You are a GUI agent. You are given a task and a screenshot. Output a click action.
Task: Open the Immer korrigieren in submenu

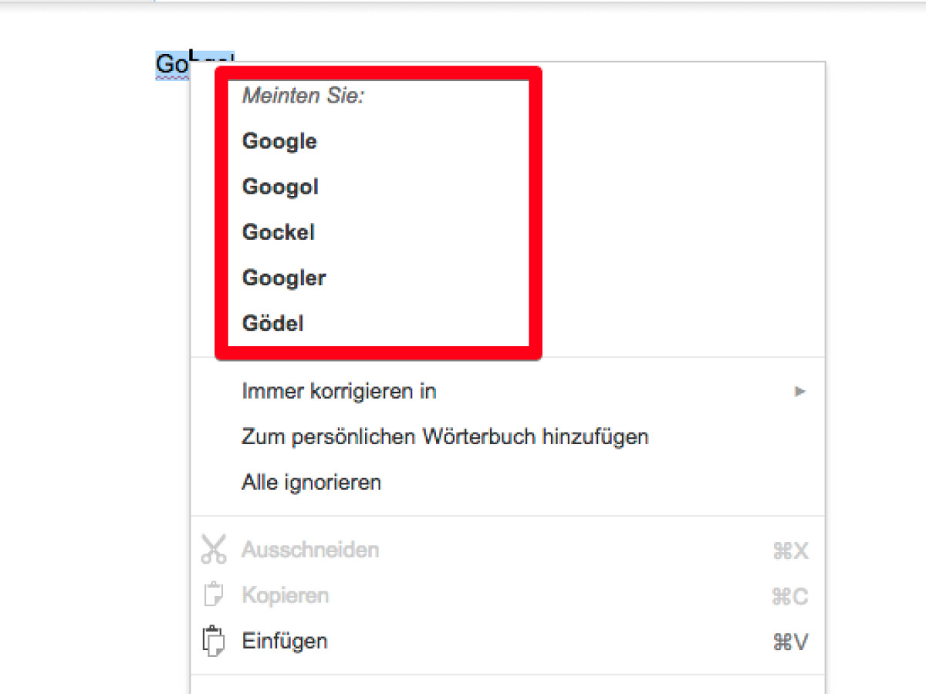pos(508,392)
